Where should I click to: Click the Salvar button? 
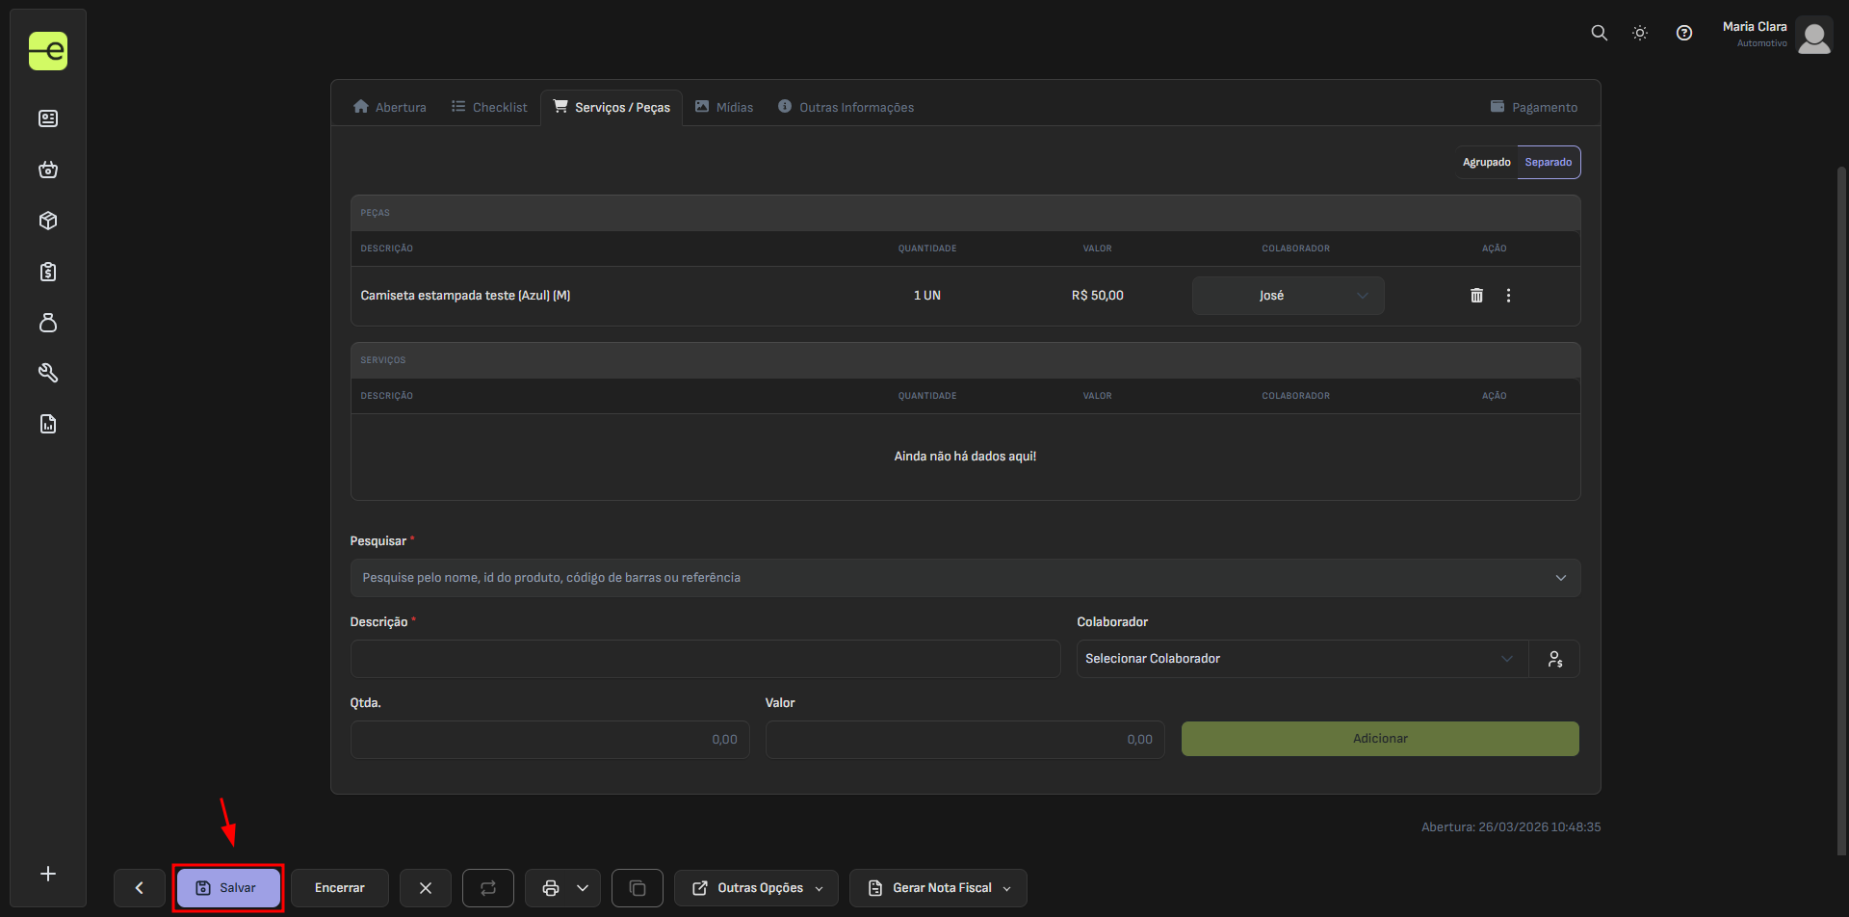[x=228, y=888]
